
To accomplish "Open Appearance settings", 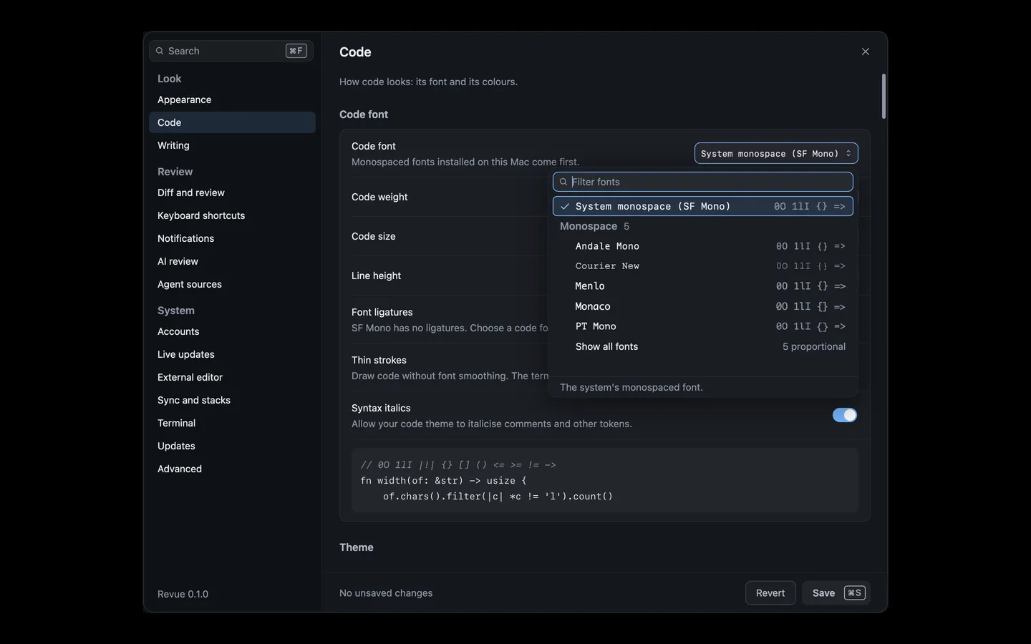I will [232, 99].
